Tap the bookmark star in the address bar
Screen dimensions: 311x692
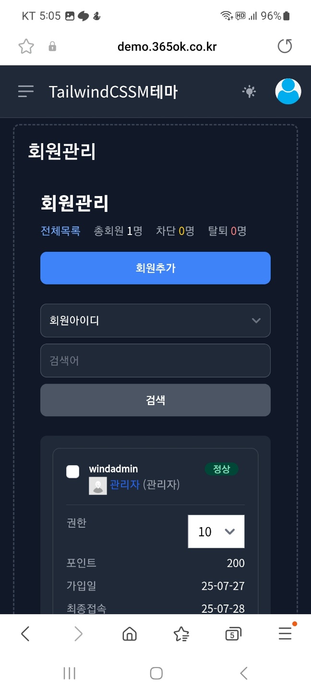(x=26, y=46)
